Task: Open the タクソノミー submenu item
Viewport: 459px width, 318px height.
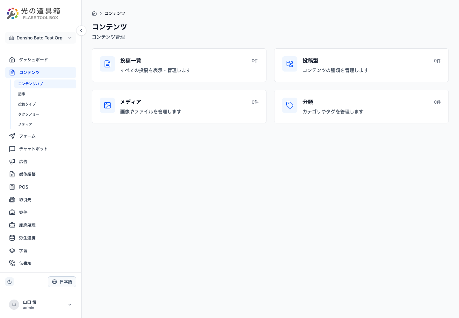Action: [45, 114]
